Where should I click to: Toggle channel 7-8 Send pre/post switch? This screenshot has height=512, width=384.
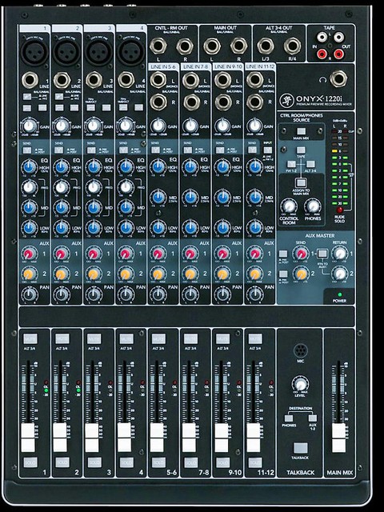[x=187, y=150]
